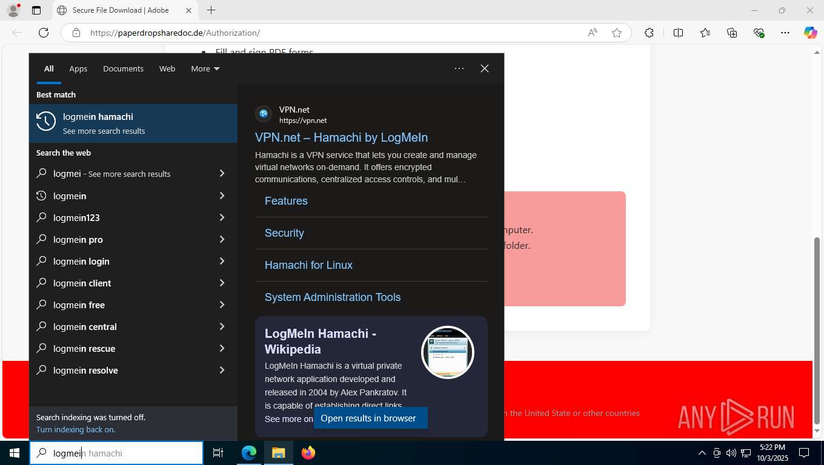Expand the logmein client suggestion arrow
The height and width of the screenshot is (465, 824).
click(x=222, y=283)
